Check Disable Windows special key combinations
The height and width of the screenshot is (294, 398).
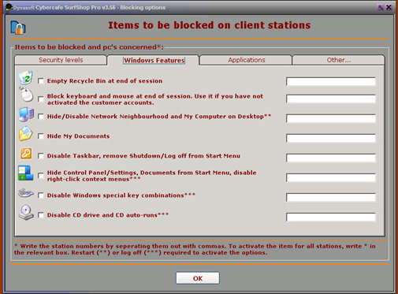(41, 195)
